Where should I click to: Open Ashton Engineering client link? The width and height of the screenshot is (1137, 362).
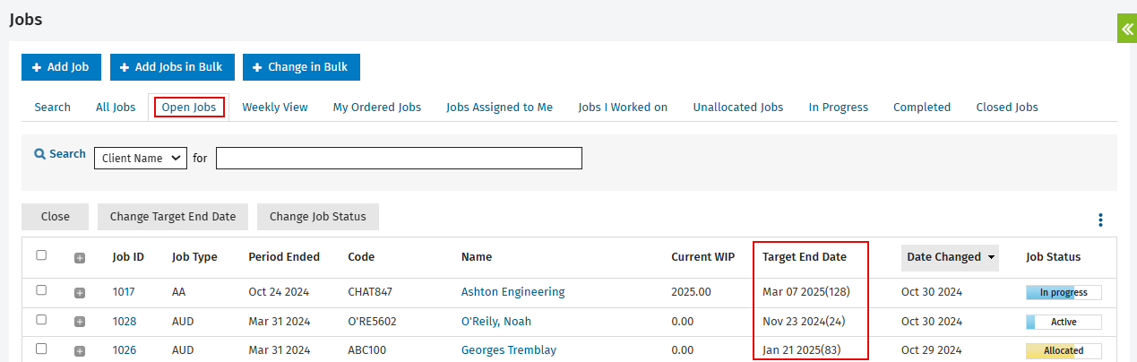(x=513, y=292)
